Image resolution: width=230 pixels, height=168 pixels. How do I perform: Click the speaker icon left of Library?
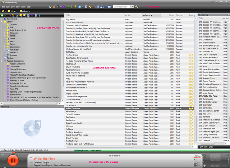3,11
